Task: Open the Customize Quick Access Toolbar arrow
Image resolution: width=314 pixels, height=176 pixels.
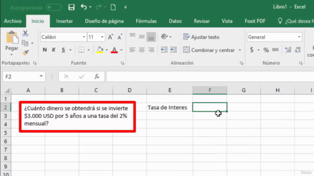Action: click(126, 7)
